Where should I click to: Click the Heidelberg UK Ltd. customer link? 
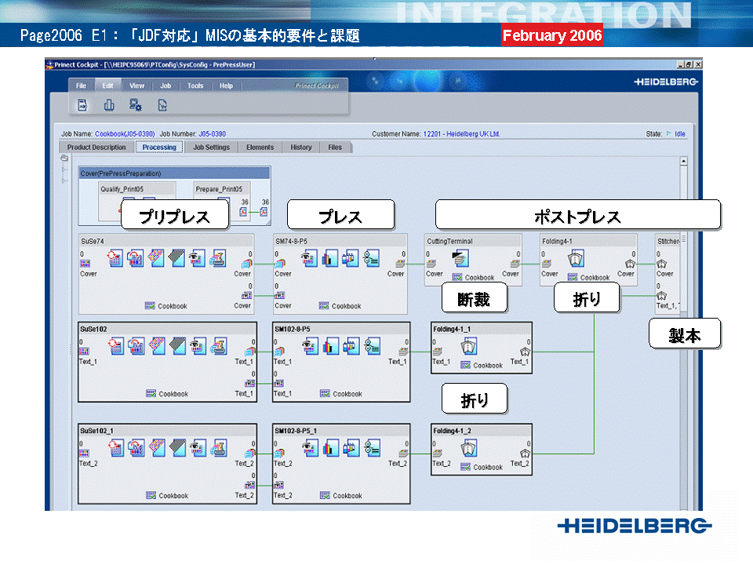pyautogui.click(x=461, y=134)
